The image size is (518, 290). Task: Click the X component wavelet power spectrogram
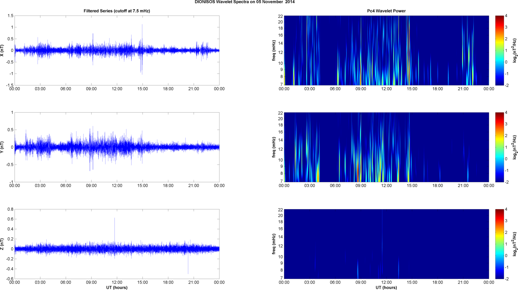pyautogui.click(x=386, y=51)
